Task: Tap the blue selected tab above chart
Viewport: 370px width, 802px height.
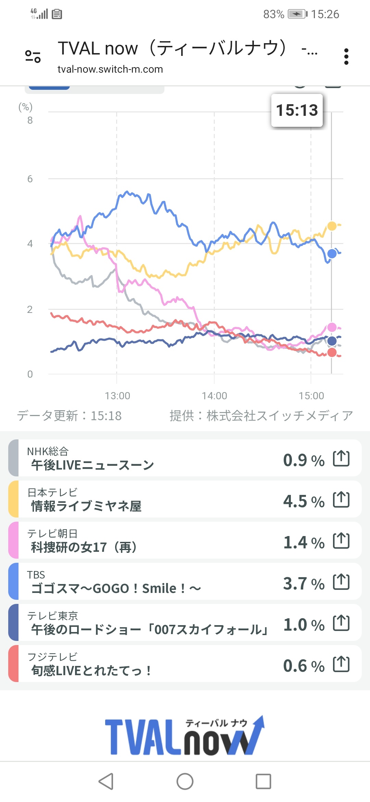Action: (49, 88)
